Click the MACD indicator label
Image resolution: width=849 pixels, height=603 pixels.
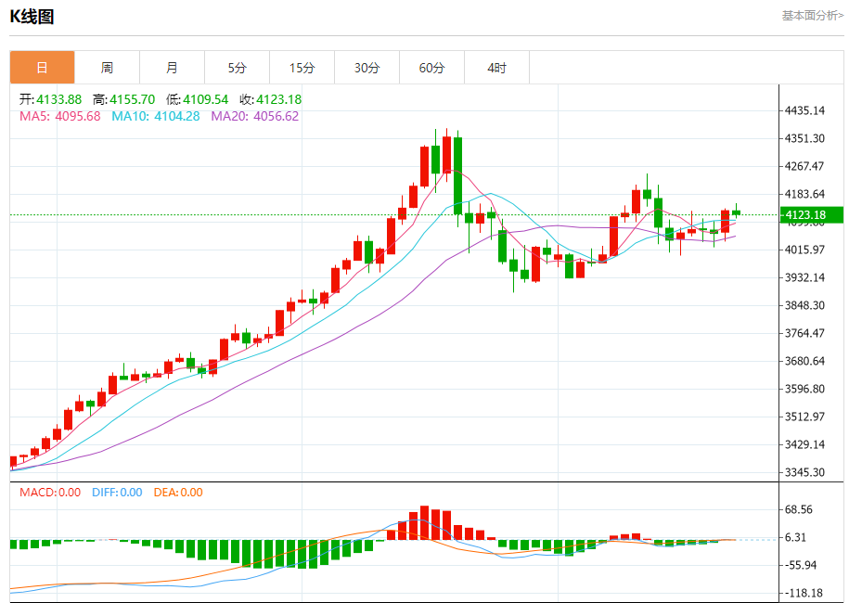50,493
